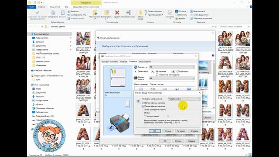Select the 'Число страниц' radio button
The height and width of the screenshot is (157, 279).
point(145,116)
